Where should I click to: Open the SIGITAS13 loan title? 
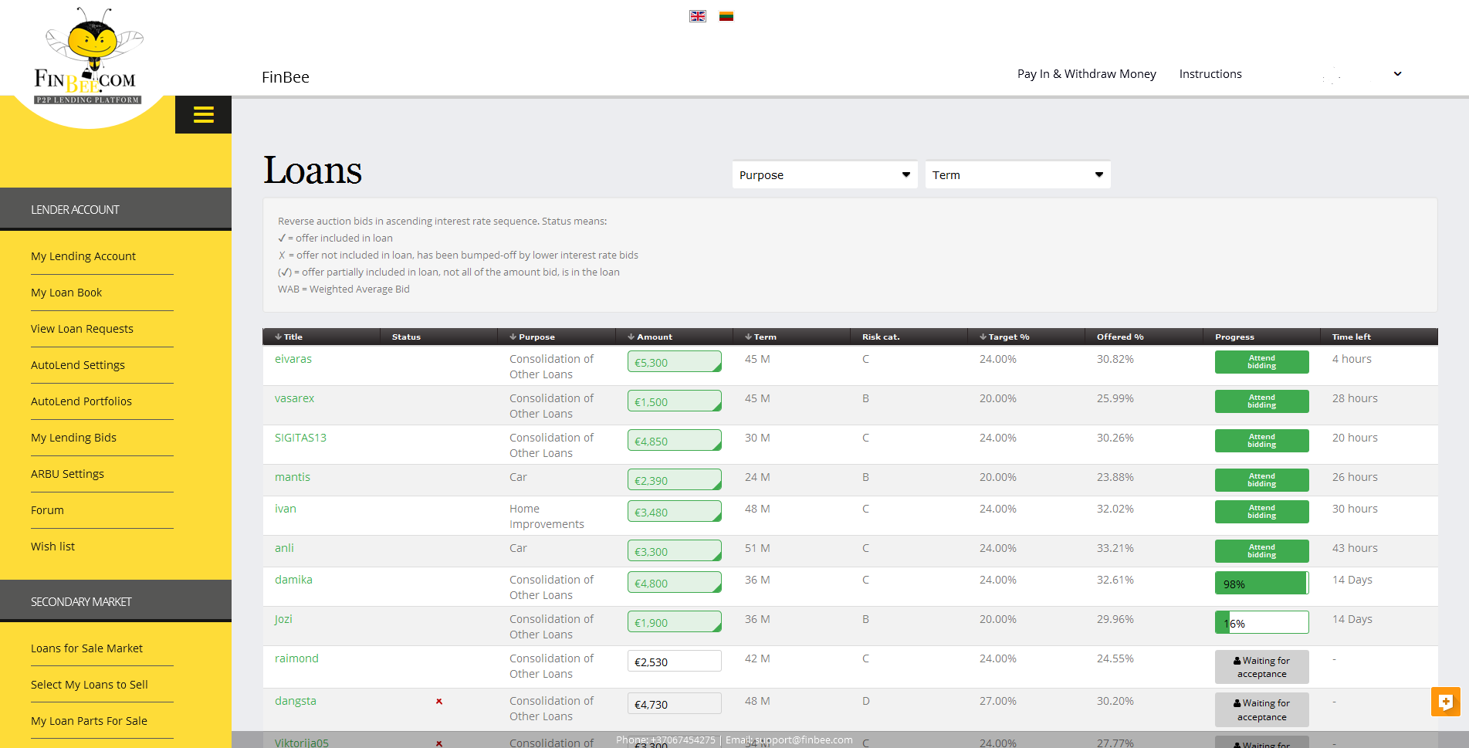300,438
